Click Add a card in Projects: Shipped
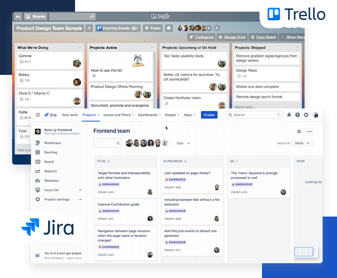Image resolution: width=337 pixels, height=278 pixels. pos(245,107)
